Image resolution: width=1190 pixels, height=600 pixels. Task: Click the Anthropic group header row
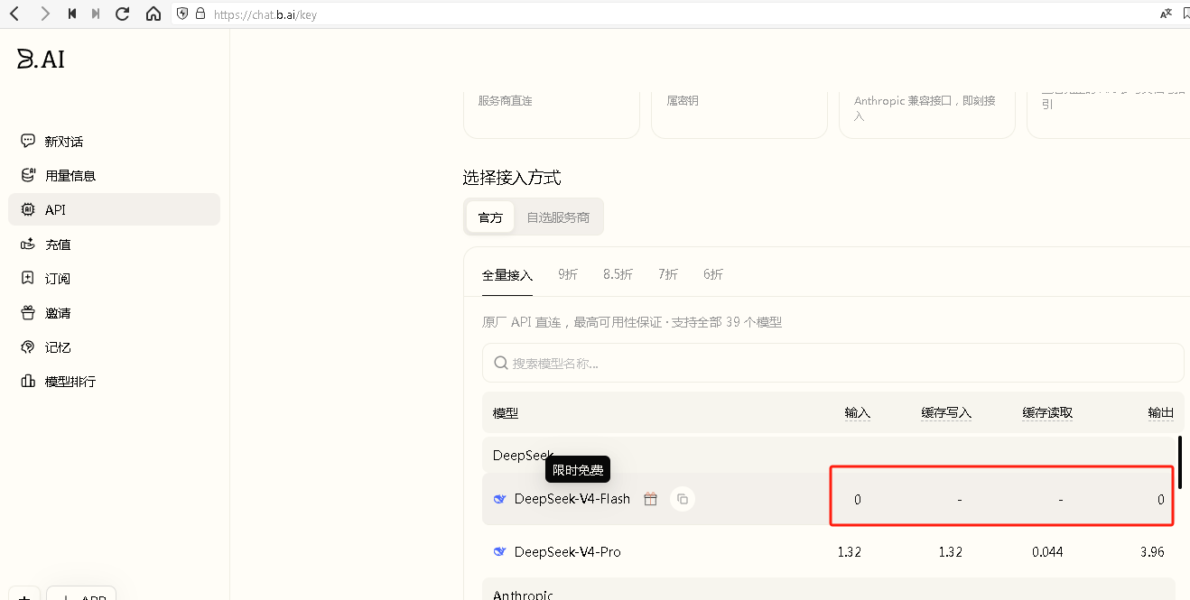[x=829, y=589]
